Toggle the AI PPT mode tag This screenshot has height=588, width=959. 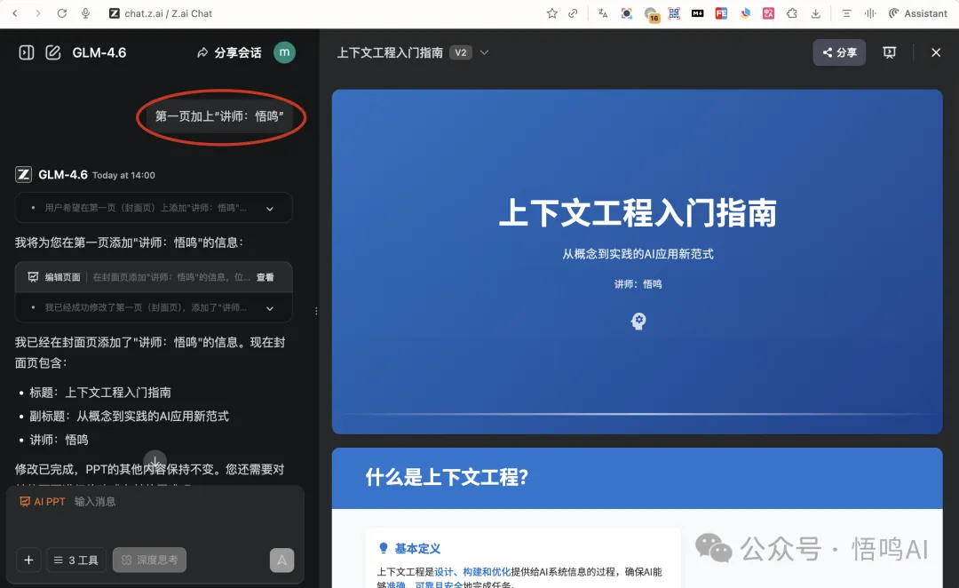pos(43,501)
